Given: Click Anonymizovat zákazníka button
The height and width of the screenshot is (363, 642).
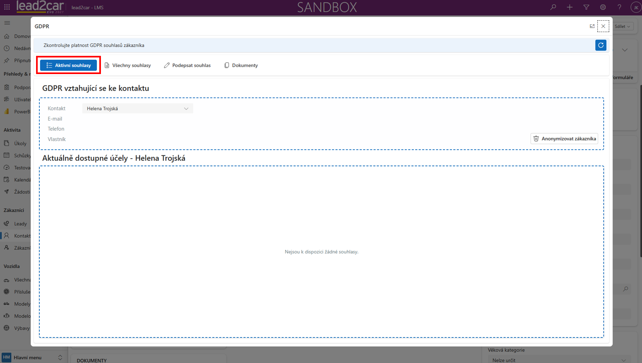Looking at the screenshot, I should point(564,139).
